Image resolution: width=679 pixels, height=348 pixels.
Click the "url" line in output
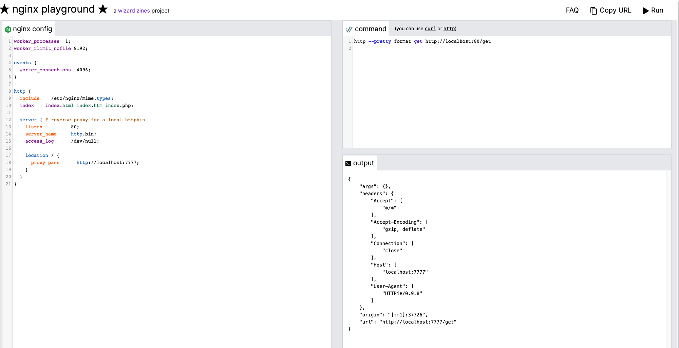[x=408, y=322]
